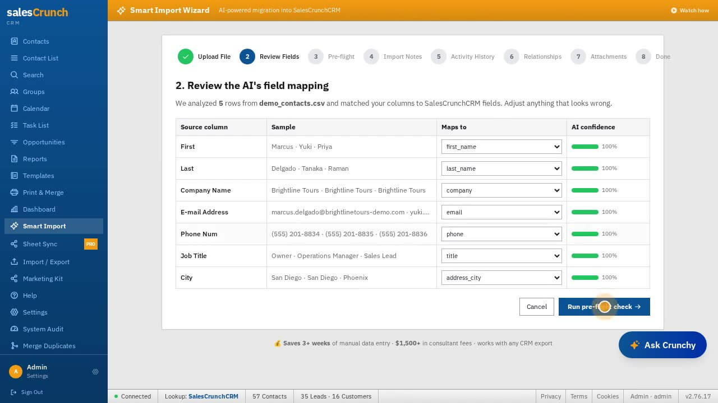Open the Marketing Kit icon
The image size is (718, 403).
(14, 279)
